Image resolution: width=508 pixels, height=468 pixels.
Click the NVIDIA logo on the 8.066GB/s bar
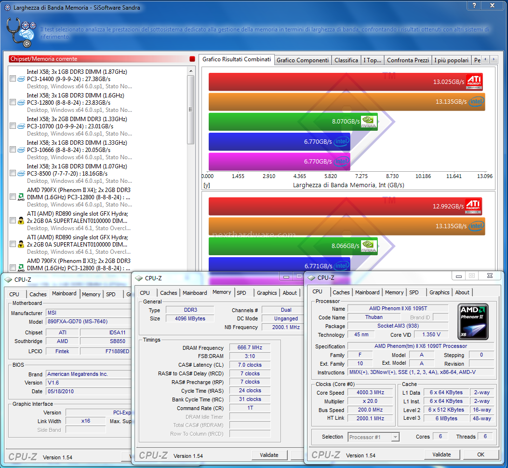pyautogui.click(x=369, y=246)
